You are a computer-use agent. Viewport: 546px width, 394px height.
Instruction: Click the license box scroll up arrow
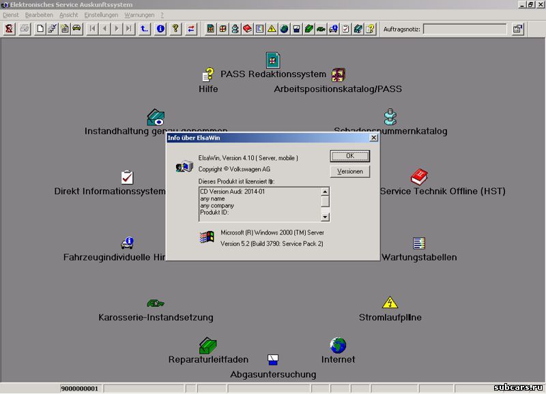325,192
